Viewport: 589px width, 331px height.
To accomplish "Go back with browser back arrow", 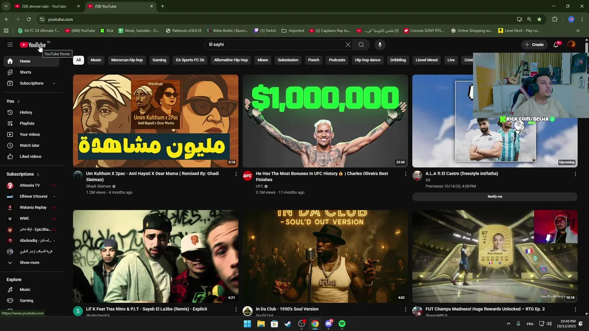I will pyautogui.click(x=6, y=19).
